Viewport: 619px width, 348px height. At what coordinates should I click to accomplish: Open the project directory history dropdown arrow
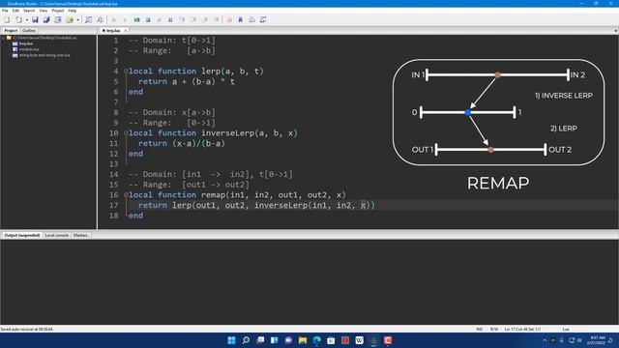77,19
